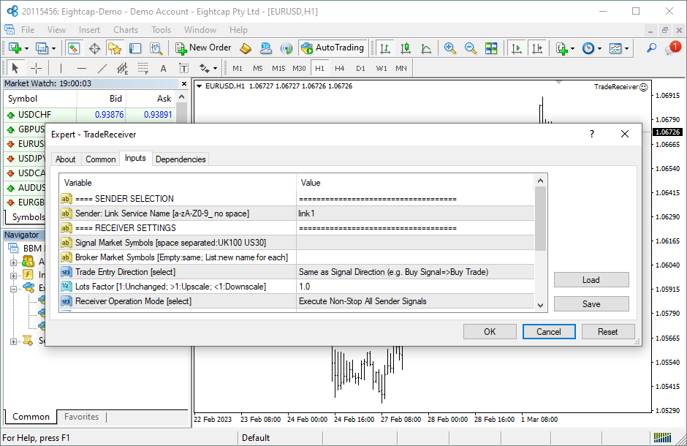Toggle the Data Window crosshair target icon
This screenshot has width=687, height=446.
pyautogui.click(x=94, y=48)
